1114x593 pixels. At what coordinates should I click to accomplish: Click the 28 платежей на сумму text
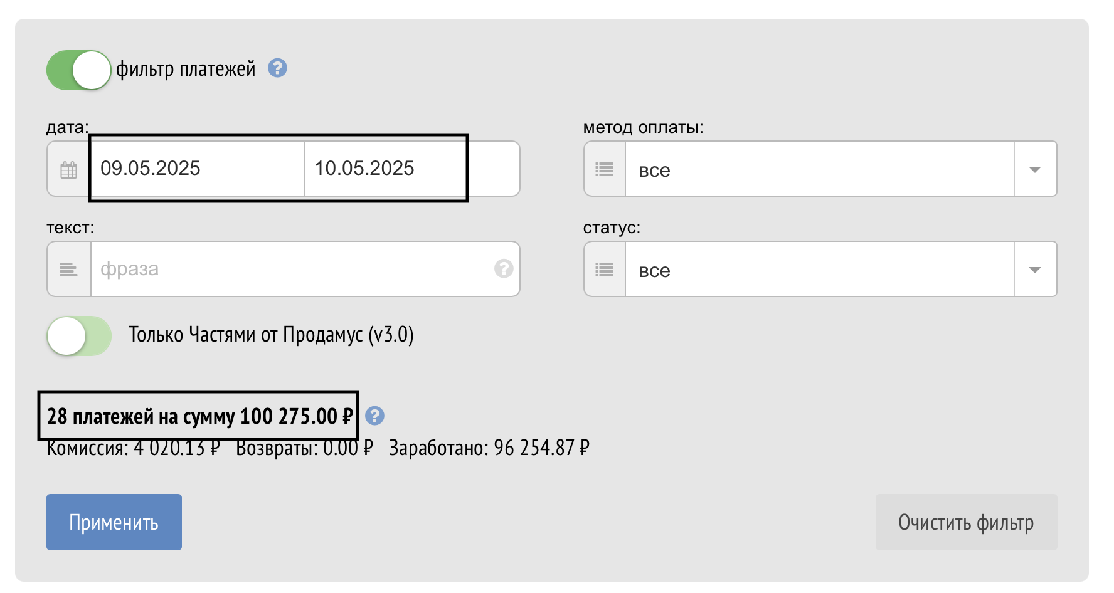pos(200,416)
